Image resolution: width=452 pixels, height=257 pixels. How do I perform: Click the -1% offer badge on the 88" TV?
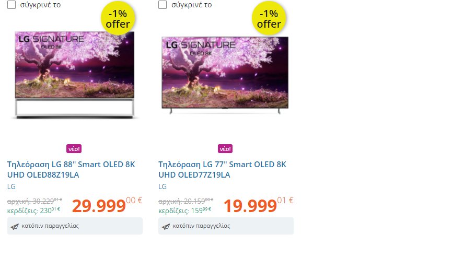coord(118,19)
